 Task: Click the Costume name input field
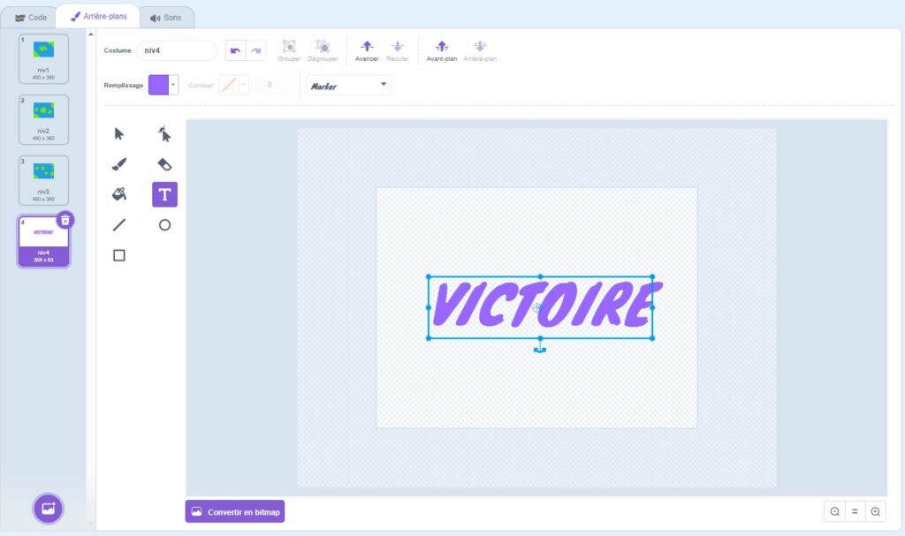(176, 51)
